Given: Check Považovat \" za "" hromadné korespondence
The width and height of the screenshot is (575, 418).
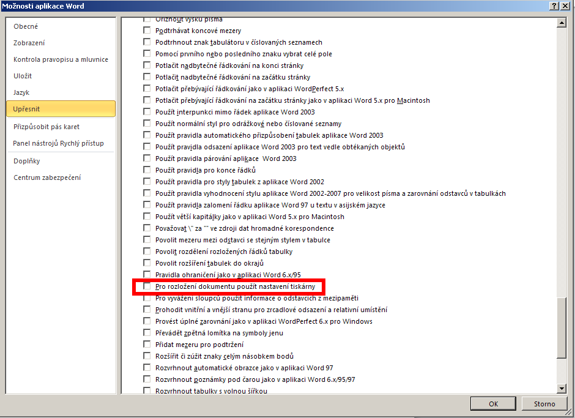Looking at the screenshot, I should [x=147, y=228].
